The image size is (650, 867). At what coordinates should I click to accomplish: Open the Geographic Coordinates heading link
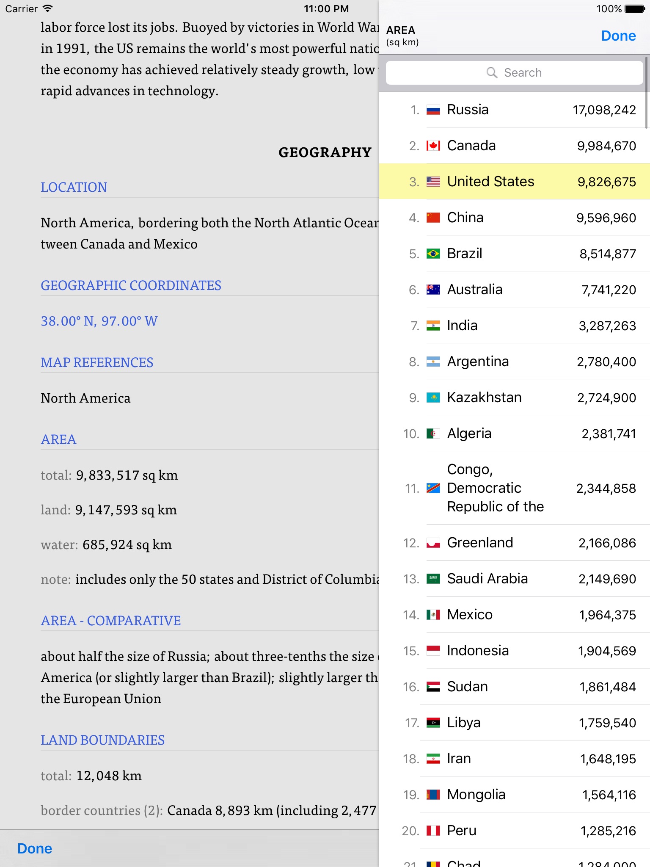pyautogui.click(x=131, y=285)
